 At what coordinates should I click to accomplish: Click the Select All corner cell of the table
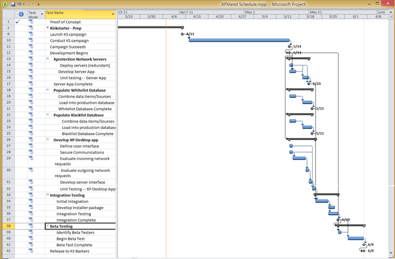(x=8, y=14)
